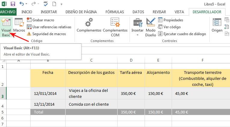Open Complementos COM dialog

pos(115,27)
